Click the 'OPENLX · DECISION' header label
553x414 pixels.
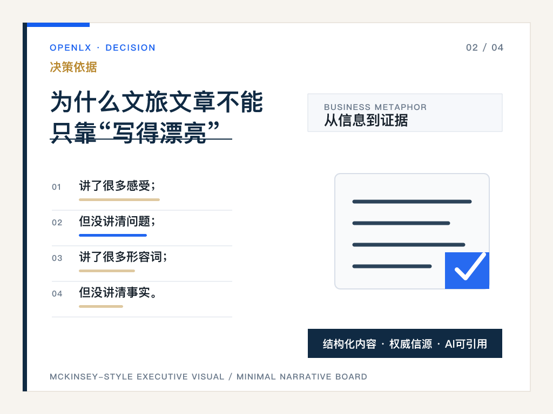click(x=102, y=47)
